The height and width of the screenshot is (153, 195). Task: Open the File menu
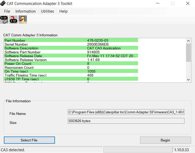pos(7,11)
